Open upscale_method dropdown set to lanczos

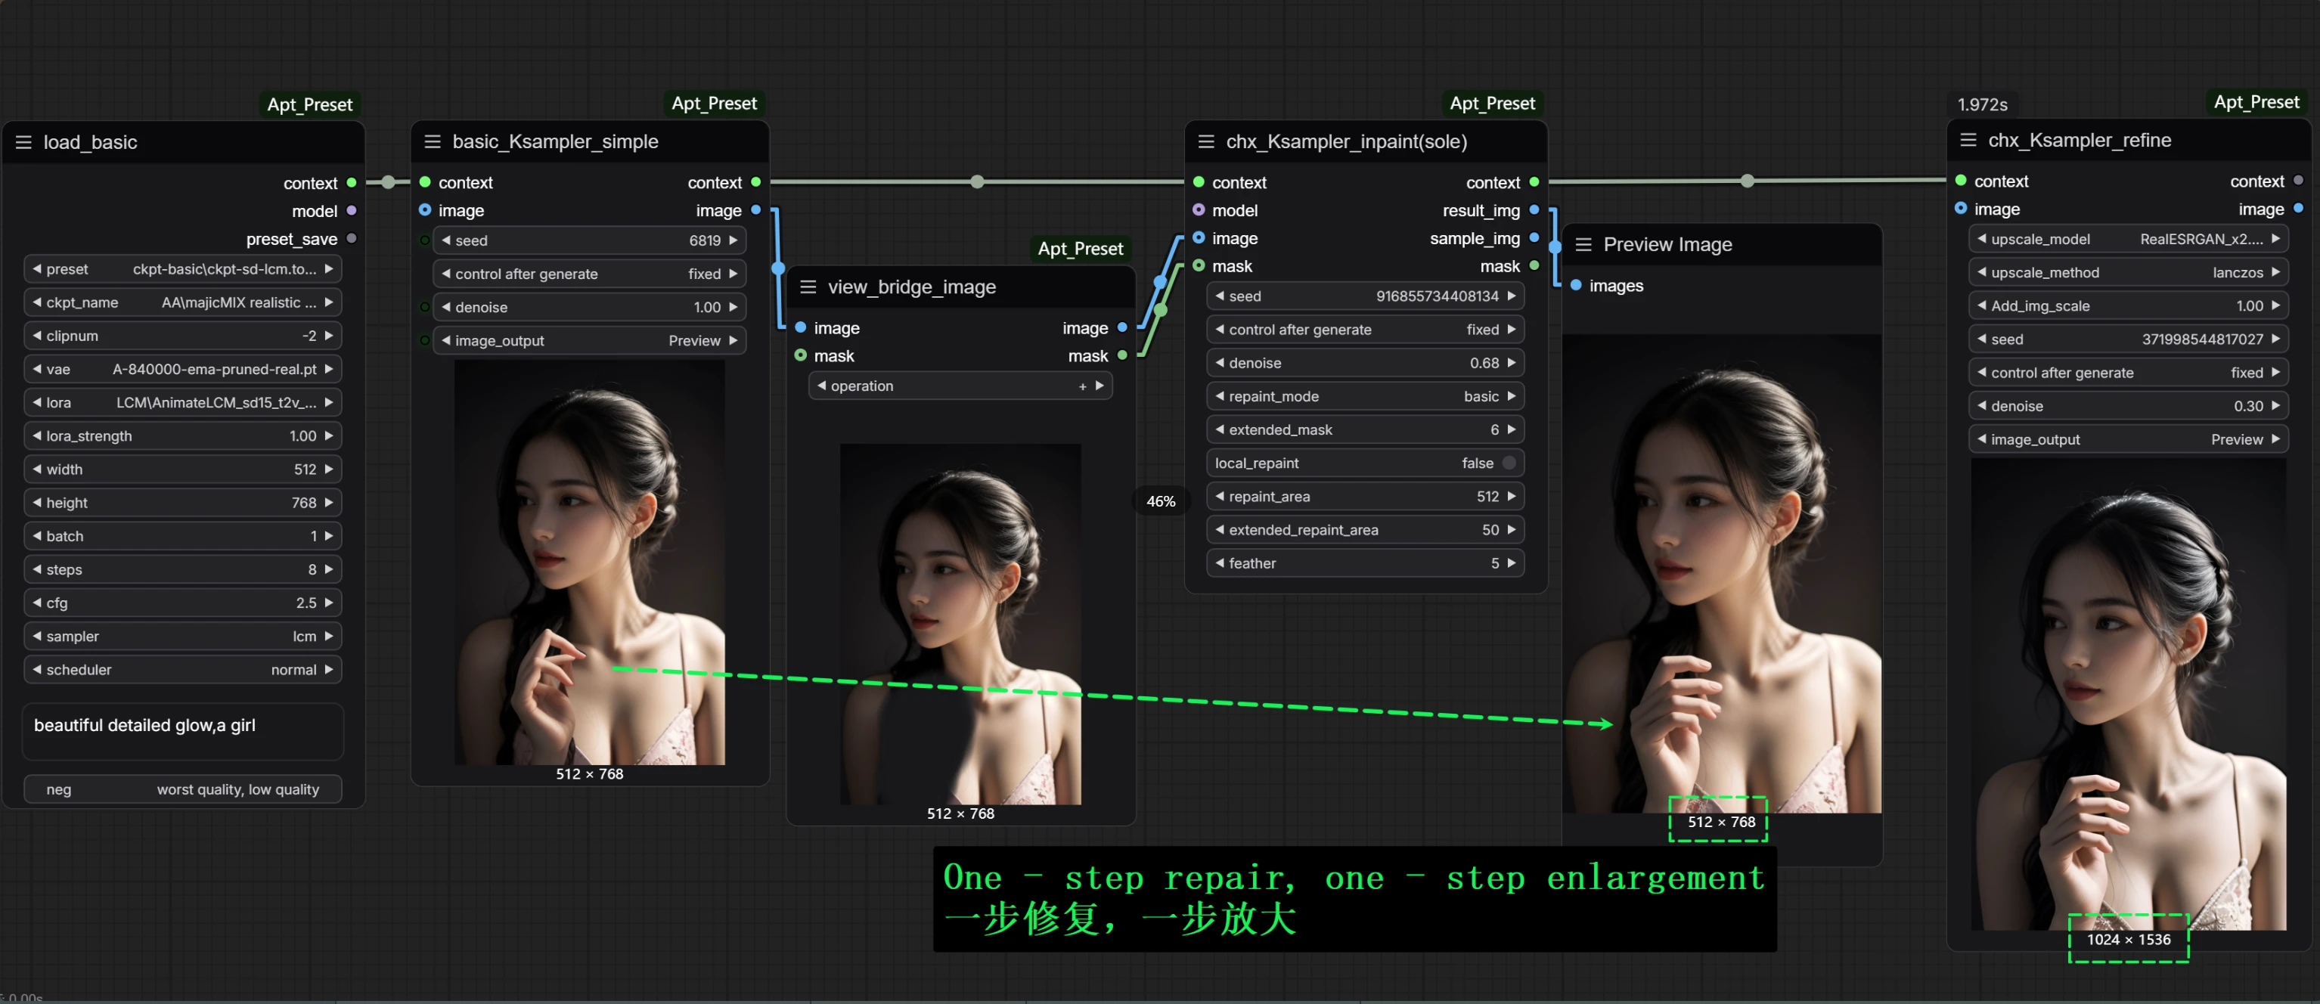click(x=2129, y=272)
